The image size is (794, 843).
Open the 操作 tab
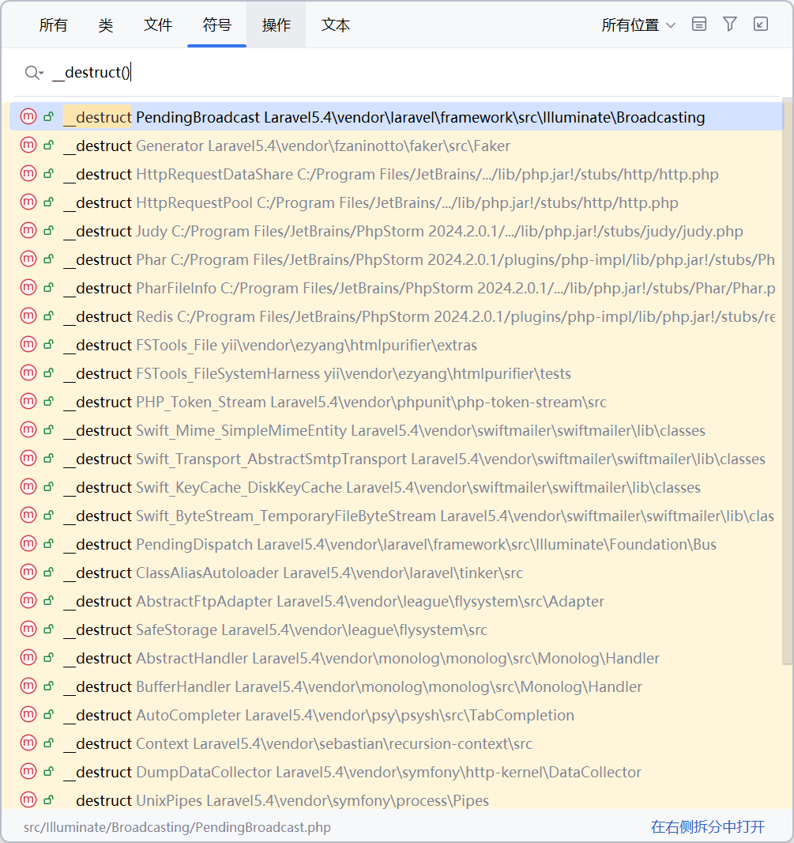(x=277, y=25)
